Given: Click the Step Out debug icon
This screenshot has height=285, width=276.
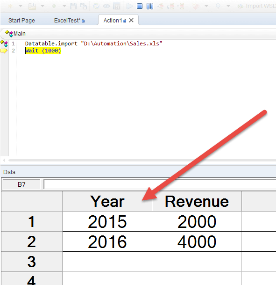Looking at the screenshot, I should click(x=181, y=6).
